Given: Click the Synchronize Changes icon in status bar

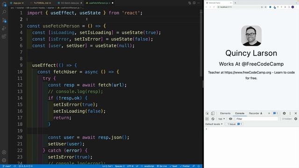Looking at the screenshot, I should tap(14, 166).
